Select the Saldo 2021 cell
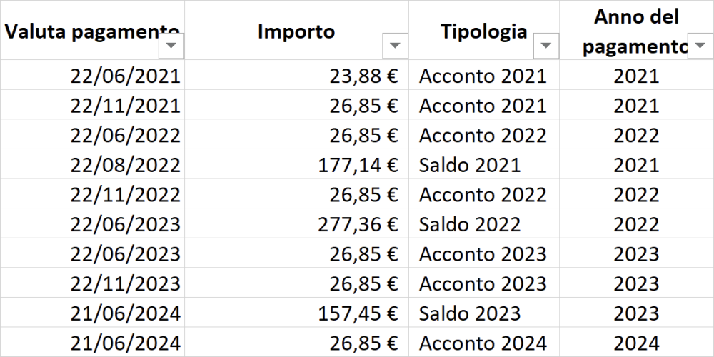714x357 pixels. click(x=484, y=164)
